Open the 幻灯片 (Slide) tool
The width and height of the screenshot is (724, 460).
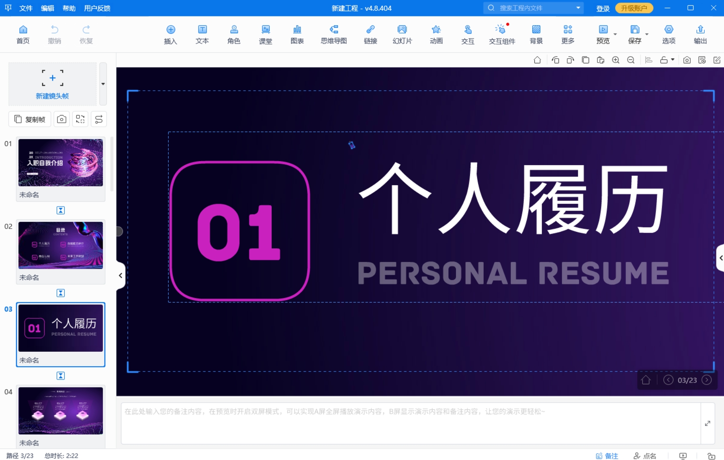point(402,34)
